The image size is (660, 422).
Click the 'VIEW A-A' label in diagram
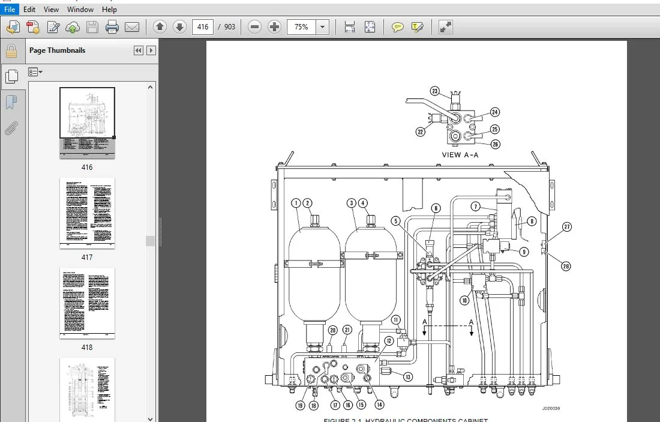[460, 155]
